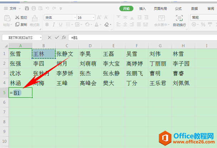Click the Save icon in quick access bar

click(x=27, y=8)
